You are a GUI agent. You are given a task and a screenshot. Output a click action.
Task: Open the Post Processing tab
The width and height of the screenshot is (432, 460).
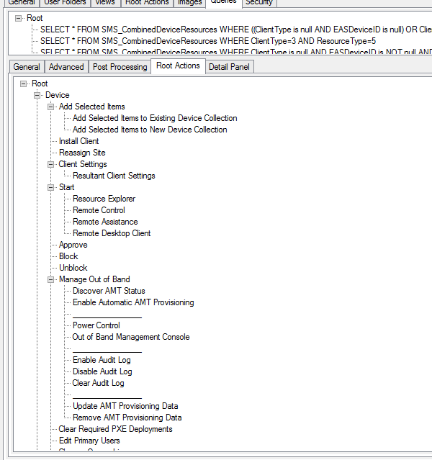(x=120, y=67)
